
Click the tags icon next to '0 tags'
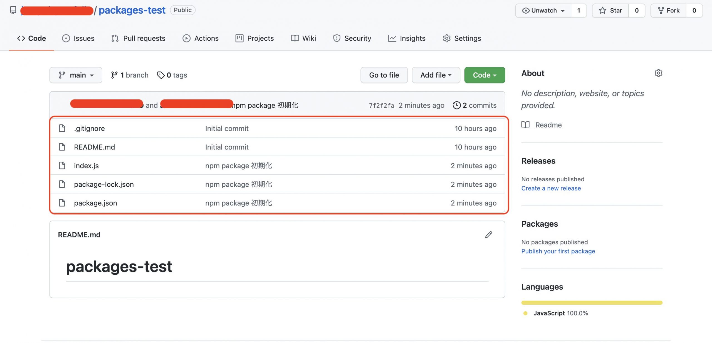[161, 75]
